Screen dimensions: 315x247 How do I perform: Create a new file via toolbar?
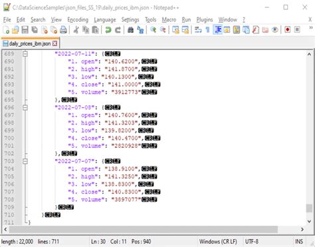pyautogui.click(x=6, y=30)
